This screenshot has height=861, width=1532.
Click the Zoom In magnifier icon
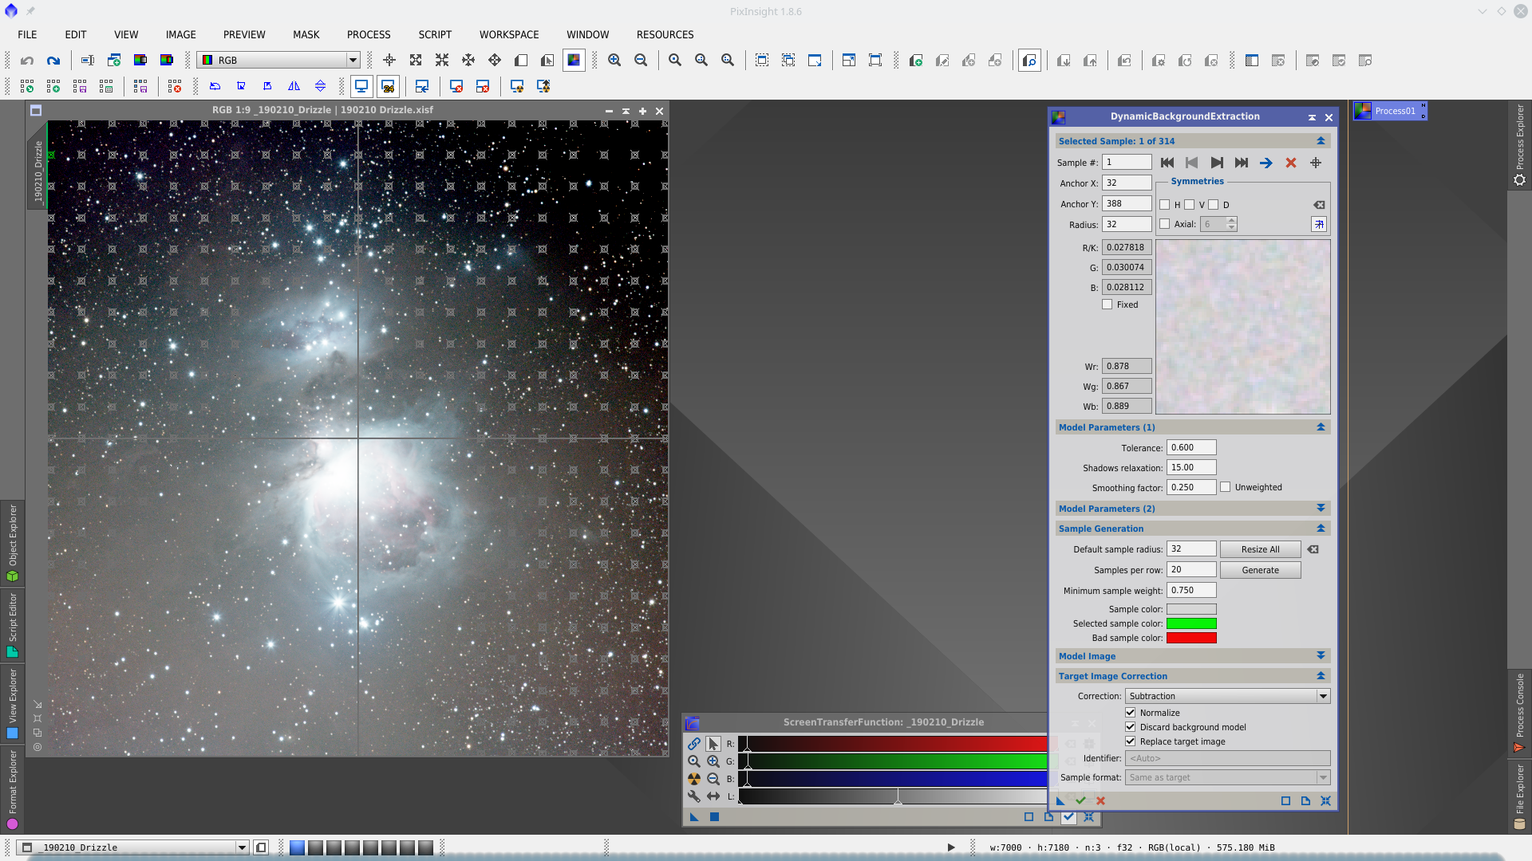point(614,61)
